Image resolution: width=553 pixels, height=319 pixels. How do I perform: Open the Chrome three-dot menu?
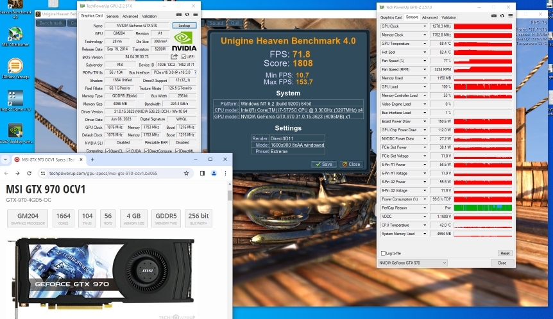pyautogui.click(x=225, y=173)
